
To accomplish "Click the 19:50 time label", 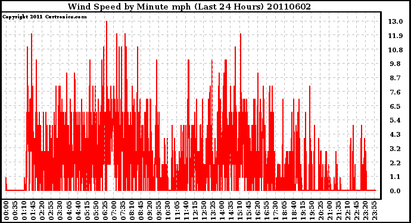I will [311, 211].
